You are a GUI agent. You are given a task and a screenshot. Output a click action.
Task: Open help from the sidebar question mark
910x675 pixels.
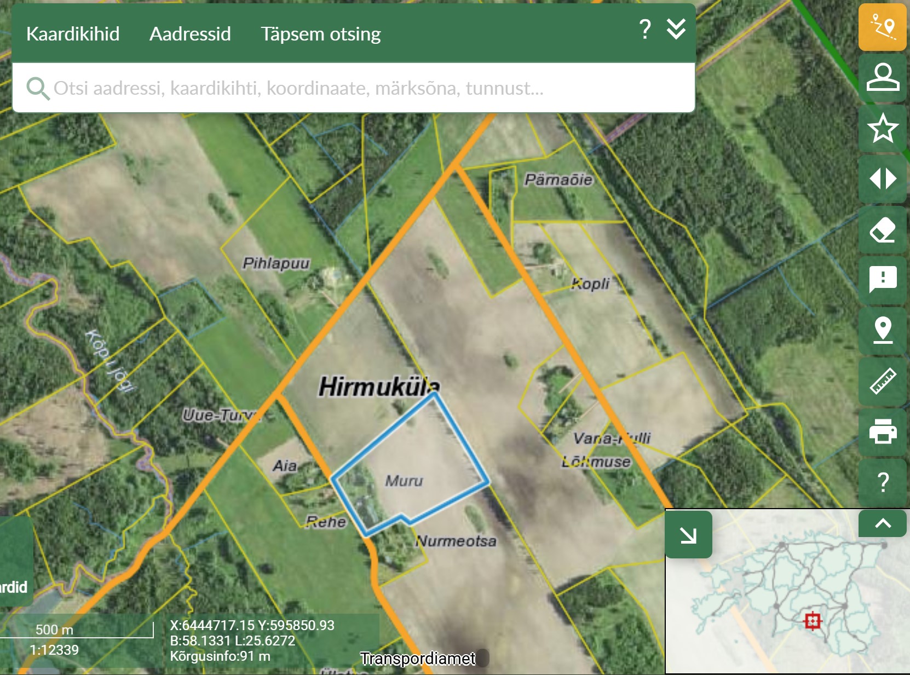[882, 482]
